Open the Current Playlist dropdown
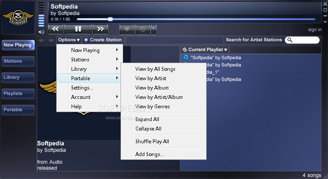 coord(204,49)
